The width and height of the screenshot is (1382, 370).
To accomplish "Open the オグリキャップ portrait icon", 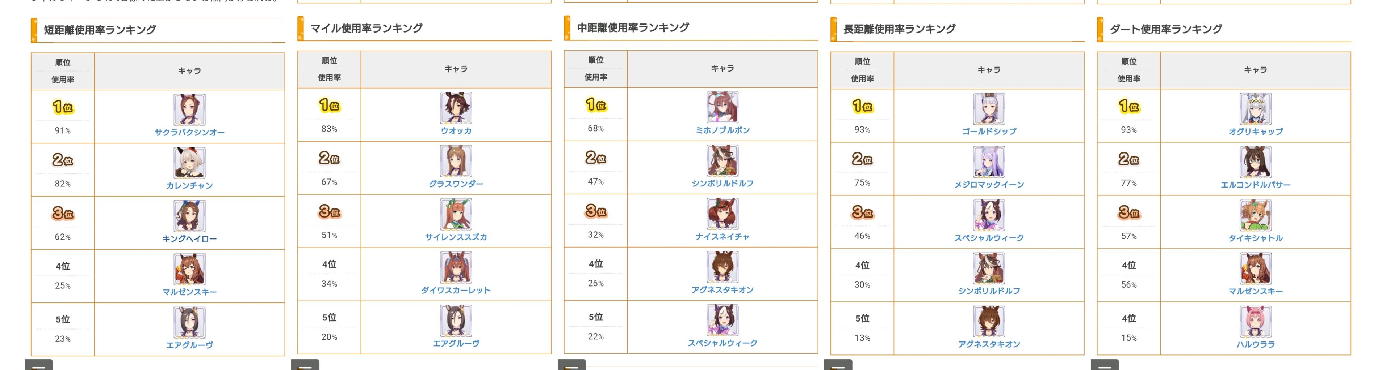I will tap(1255, 109).
